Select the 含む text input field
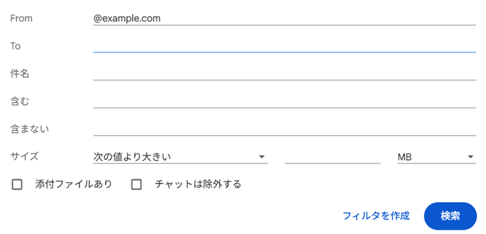Screen dimensions: 486x234 point(284,101)
